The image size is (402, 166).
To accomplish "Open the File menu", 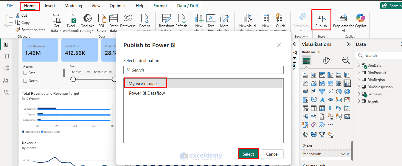I will [10, 6].
